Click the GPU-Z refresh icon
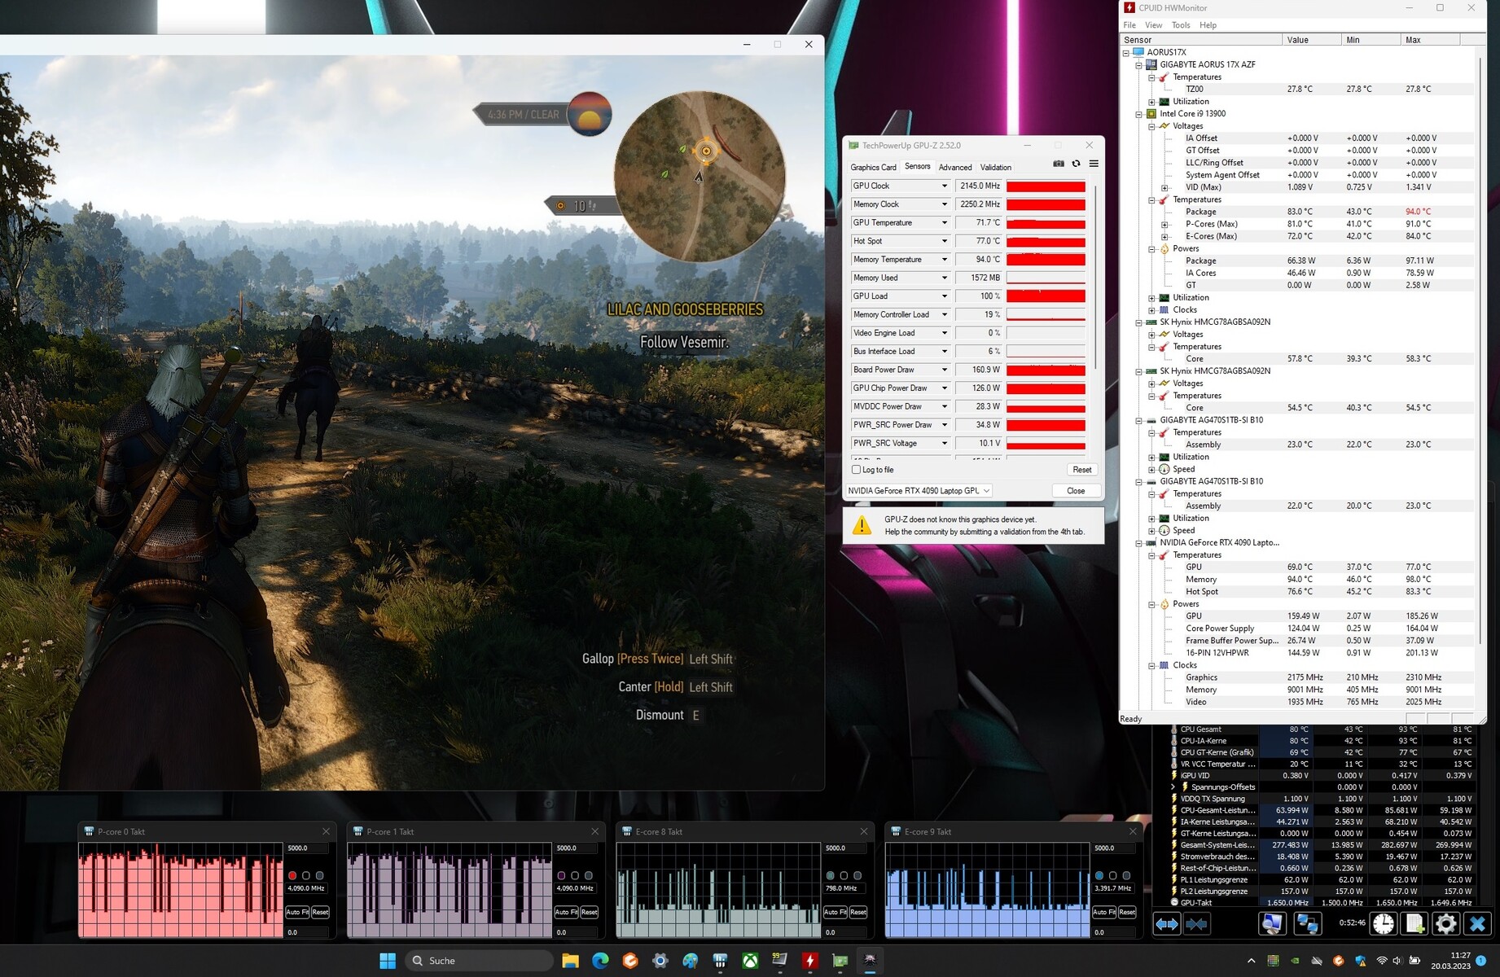This screenshot has height=977, width=1500. 1076,164
